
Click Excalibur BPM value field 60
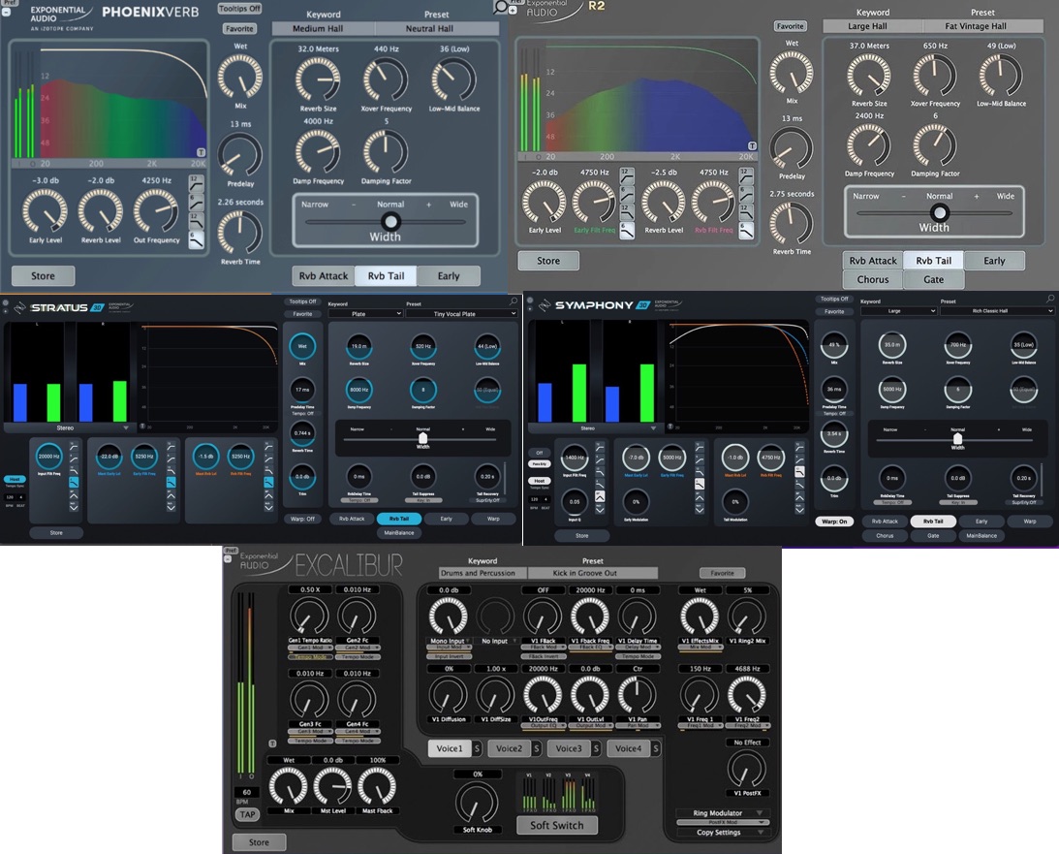(x=246, y=792)
